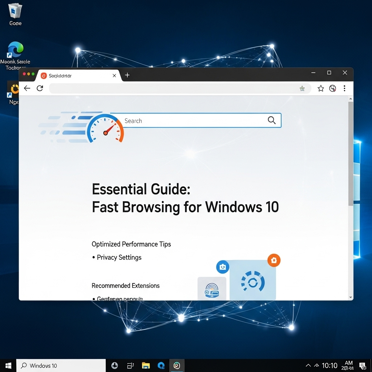Image resolution: width=372 pixels, height=372 pixels.
Task: Click the browser back arrow icon
Action: (x=27, y=88)
